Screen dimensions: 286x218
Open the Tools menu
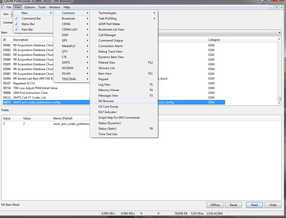pos(42,7)
